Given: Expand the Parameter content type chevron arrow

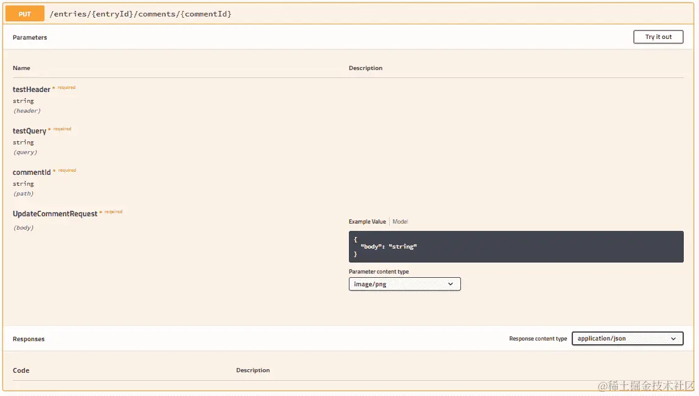Looking at the screenshot, I should (x=451, y=284).
